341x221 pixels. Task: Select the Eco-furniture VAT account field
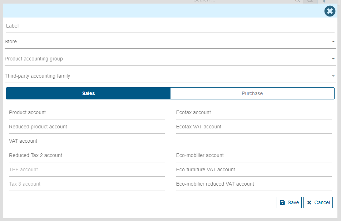click(253, 170)
